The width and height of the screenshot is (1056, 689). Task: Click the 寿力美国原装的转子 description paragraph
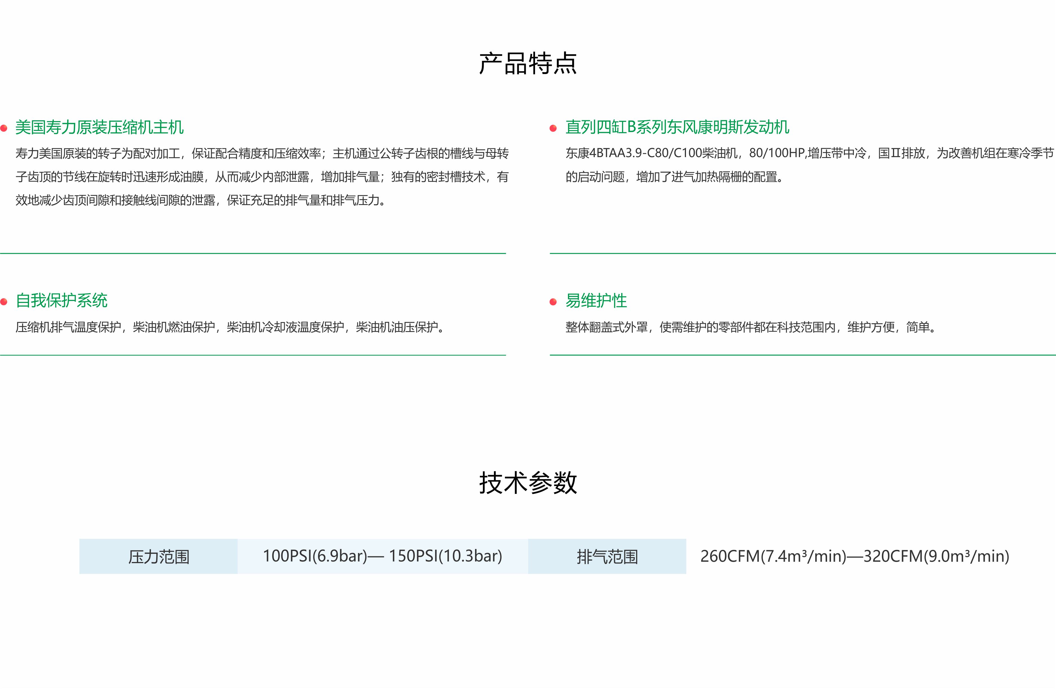tap(262, 177)
